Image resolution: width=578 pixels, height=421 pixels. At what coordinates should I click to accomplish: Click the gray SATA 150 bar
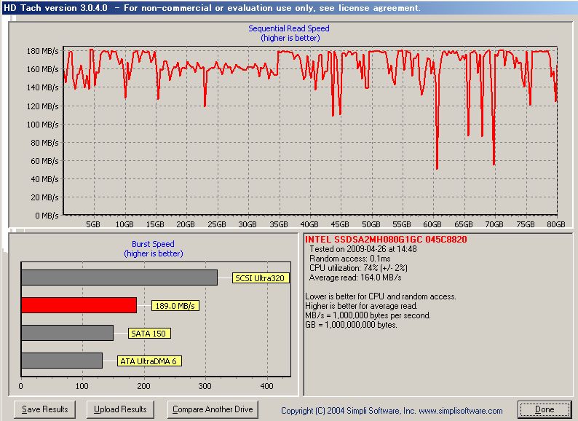click(67, 333)
